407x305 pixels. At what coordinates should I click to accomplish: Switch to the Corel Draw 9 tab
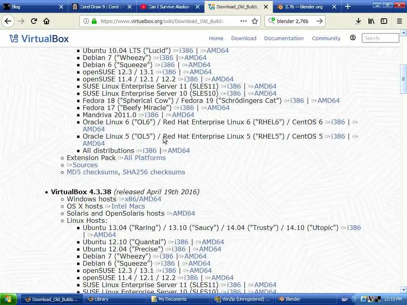pos(102,7)
